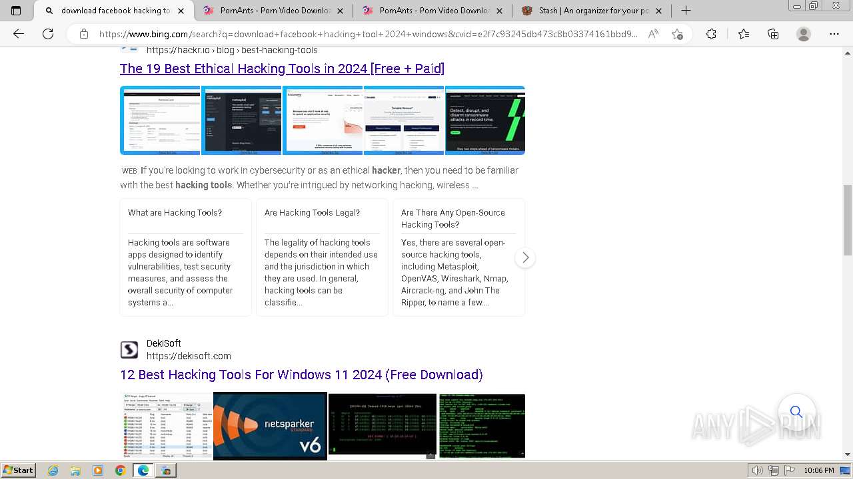
Task: Click scrollbar up arrow
Action: (x=848, y=53)
